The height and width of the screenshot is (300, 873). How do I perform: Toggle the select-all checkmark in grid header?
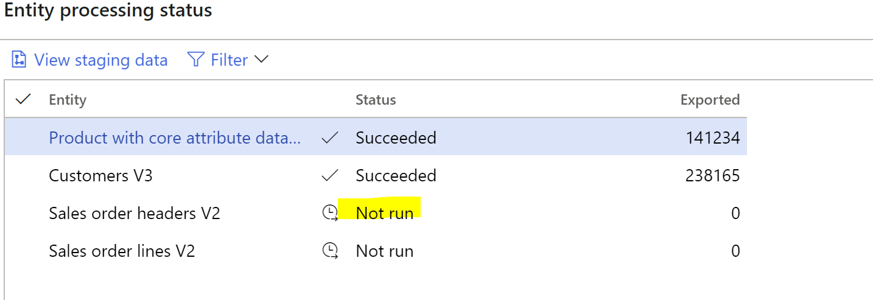click(x=23, y=99)
